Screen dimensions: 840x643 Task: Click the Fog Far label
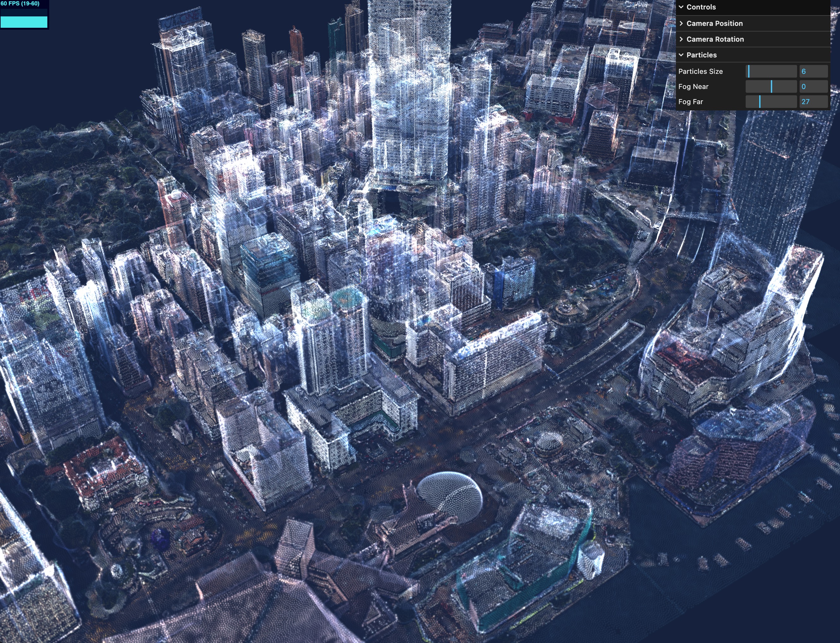click(690, 102)
